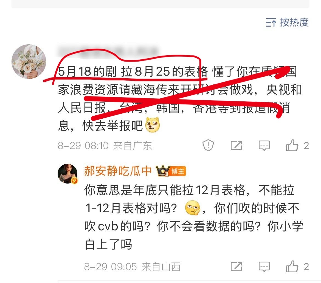The width and height of the screenshot is (321, 283).
Task: Open the 郝安静吃瓜中 username link
Action: pos(118,171)
